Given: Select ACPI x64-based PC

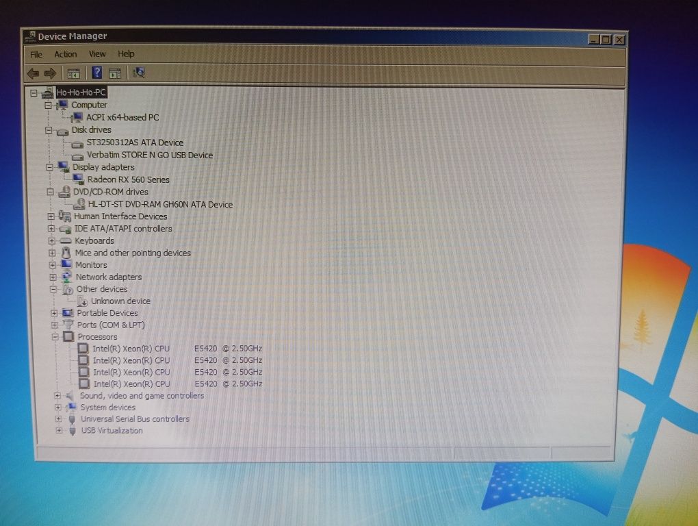Looking at the screenshot, I should click(122, 118).
